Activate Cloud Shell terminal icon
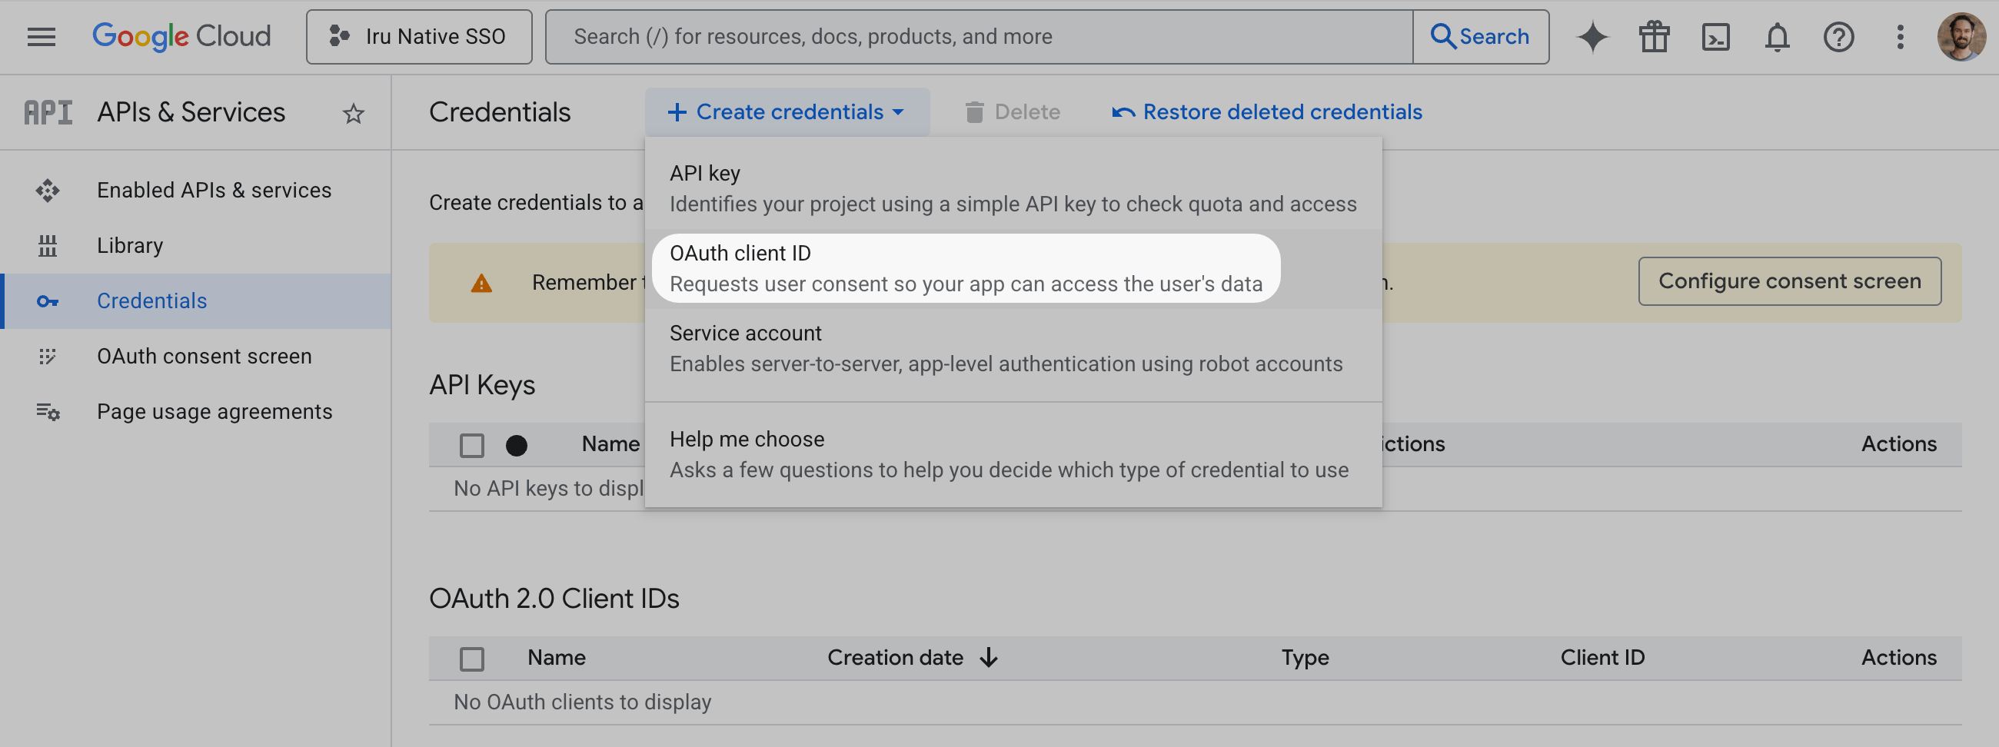 pyautogui.click(x=1716, y=36)
